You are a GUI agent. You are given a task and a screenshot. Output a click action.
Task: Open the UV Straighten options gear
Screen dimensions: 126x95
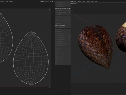point(70,36)
